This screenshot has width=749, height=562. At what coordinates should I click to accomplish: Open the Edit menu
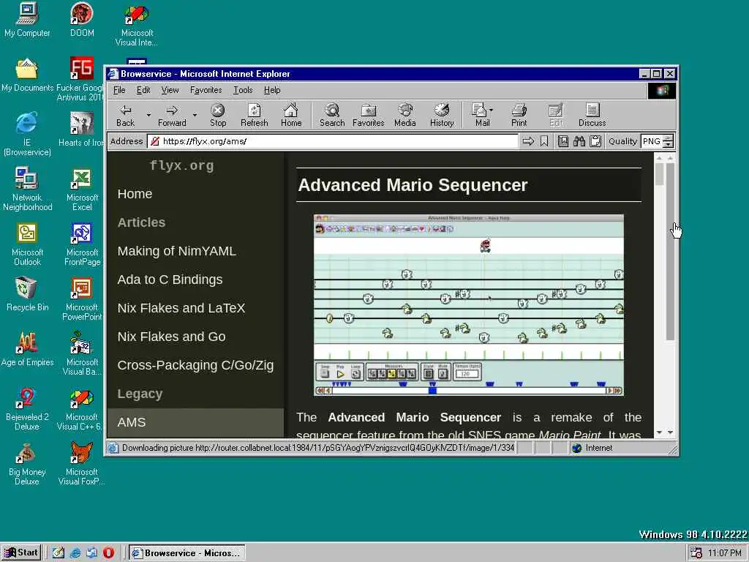143,90
